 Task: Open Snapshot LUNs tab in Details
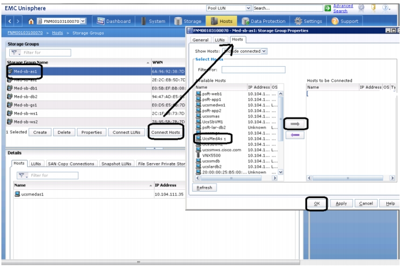[x=117, y=164]
